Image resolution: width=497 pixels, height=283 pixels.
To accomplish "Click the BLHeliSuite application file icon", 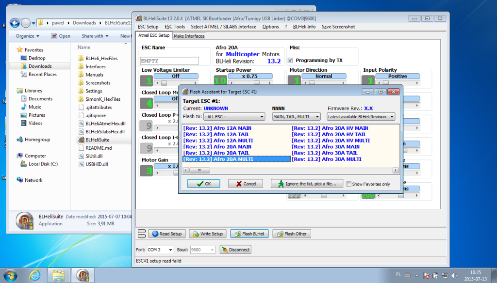I will pyautogui.click(x=82, y=140).
